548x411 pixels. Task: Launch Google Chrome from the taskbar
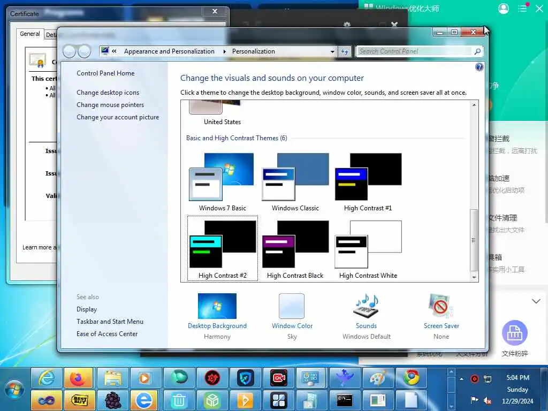click(412, 378)
